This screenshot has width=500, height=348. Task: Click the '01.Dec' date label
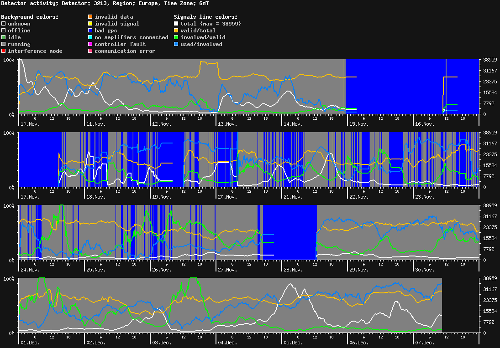[30, 343]
